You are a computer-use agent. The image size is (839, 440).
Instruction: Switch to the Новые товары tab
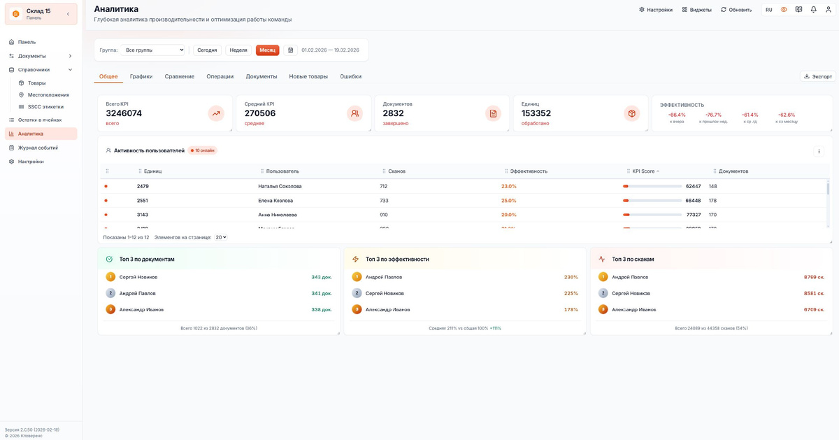click(308, 76)
